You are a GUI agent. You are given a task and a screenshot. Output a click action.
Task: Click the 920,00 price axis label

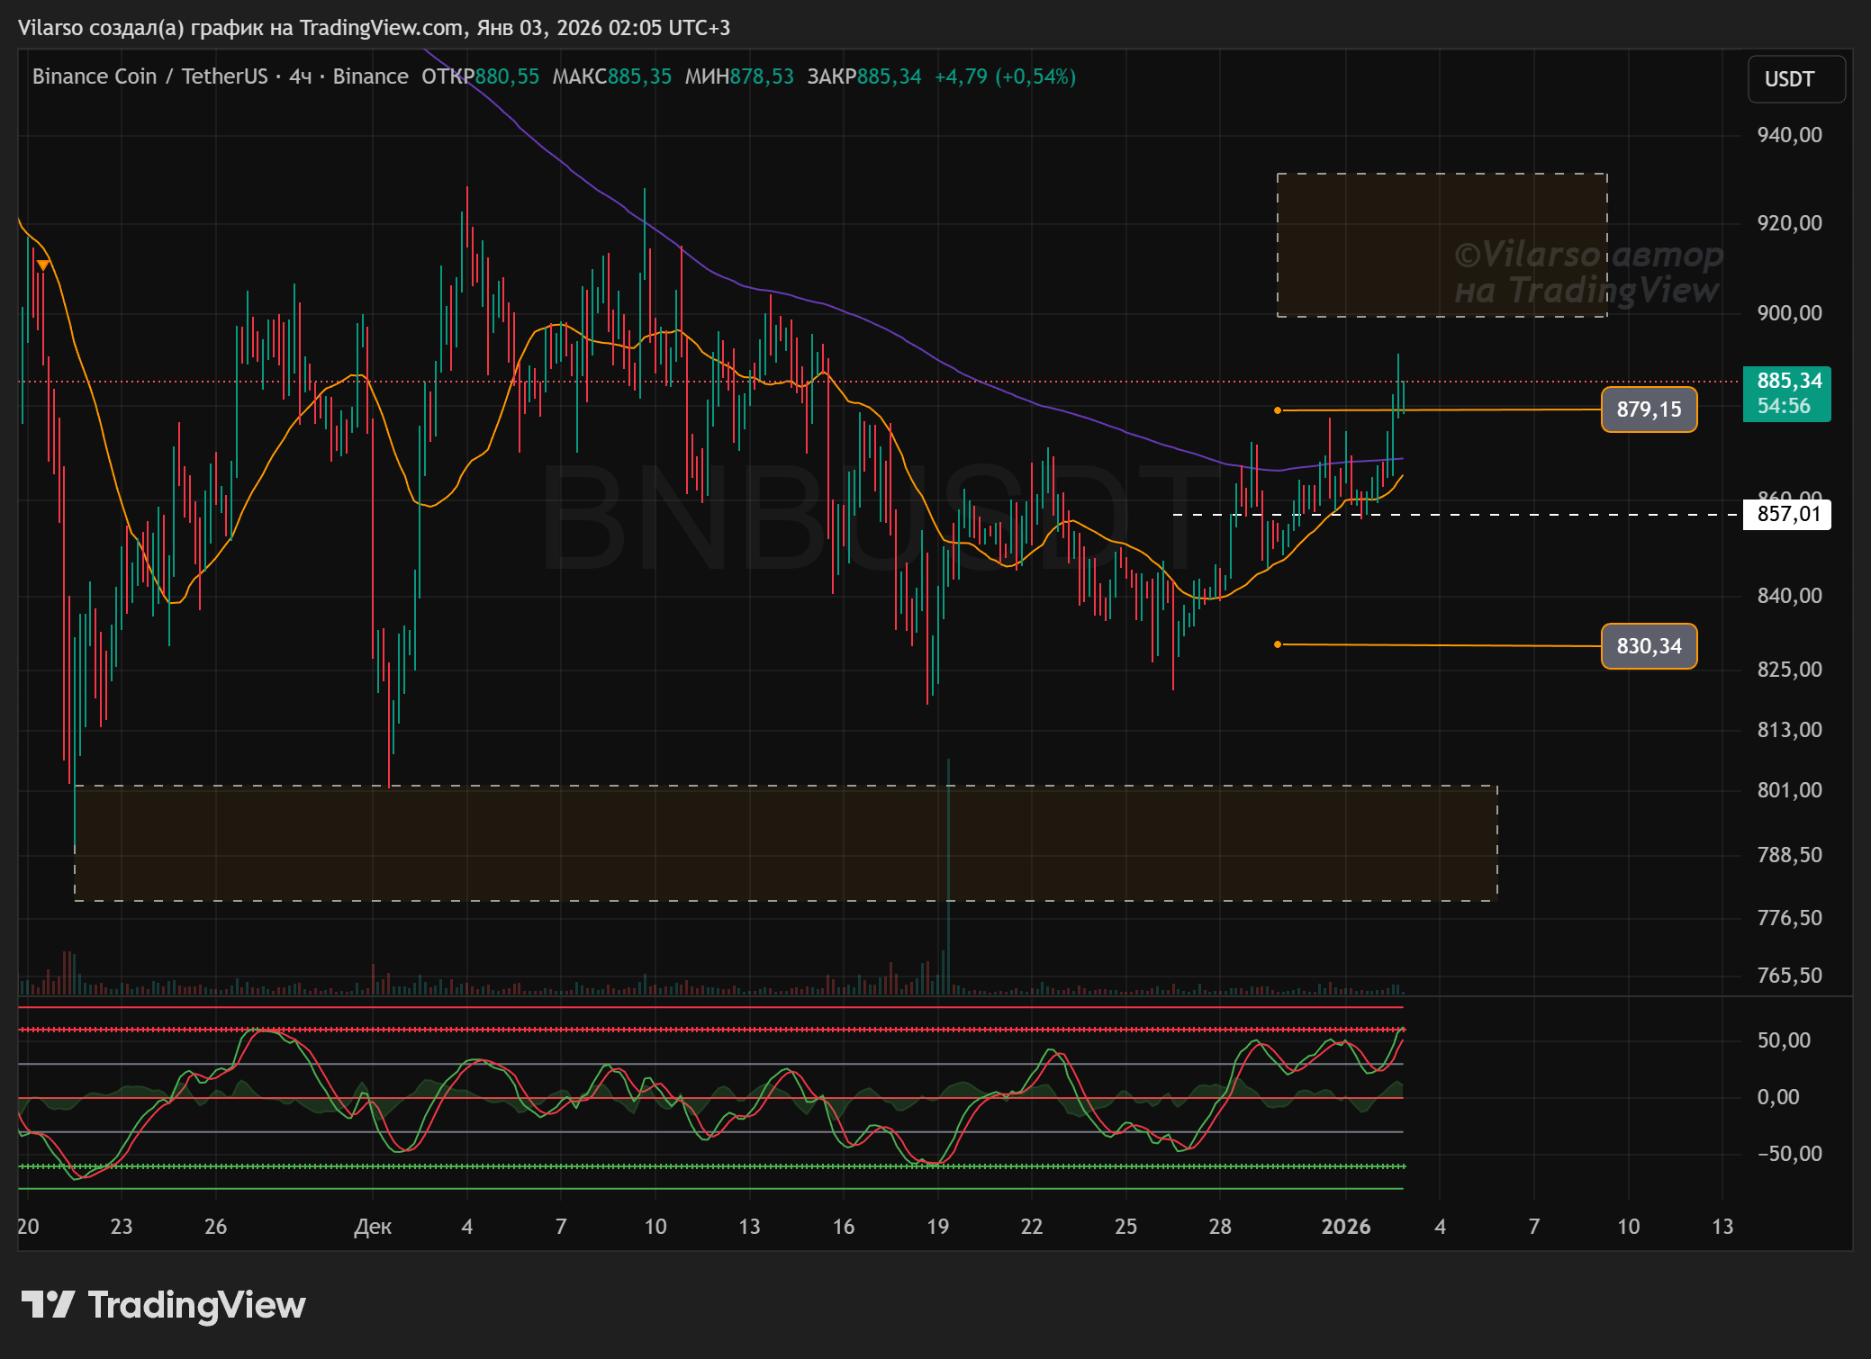[x=1789, y=223]
